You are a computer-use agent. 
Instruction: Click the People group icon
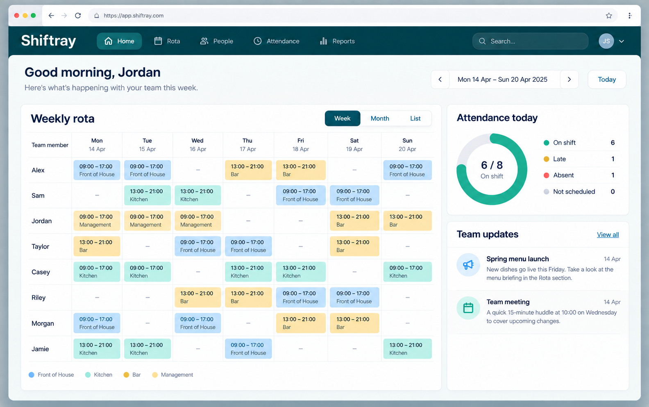tap(204, 41)
